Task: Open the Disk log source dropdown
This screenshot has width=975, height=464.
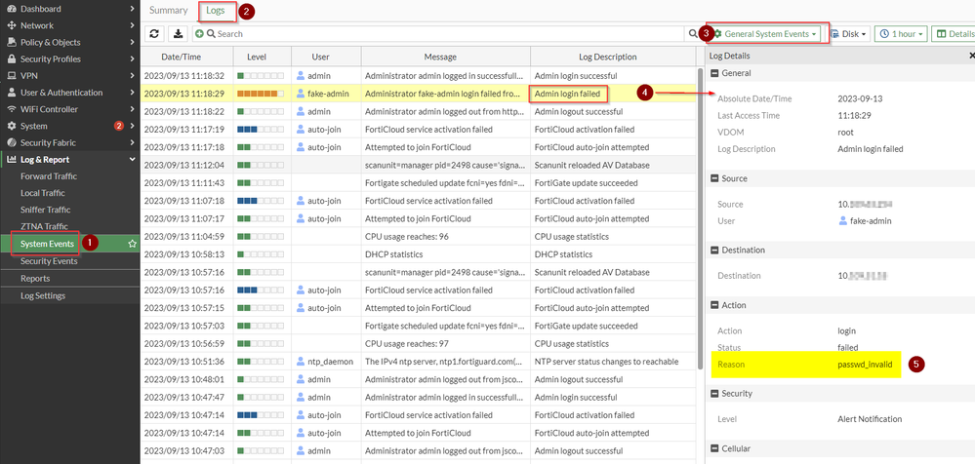Action: coord(849,34)
